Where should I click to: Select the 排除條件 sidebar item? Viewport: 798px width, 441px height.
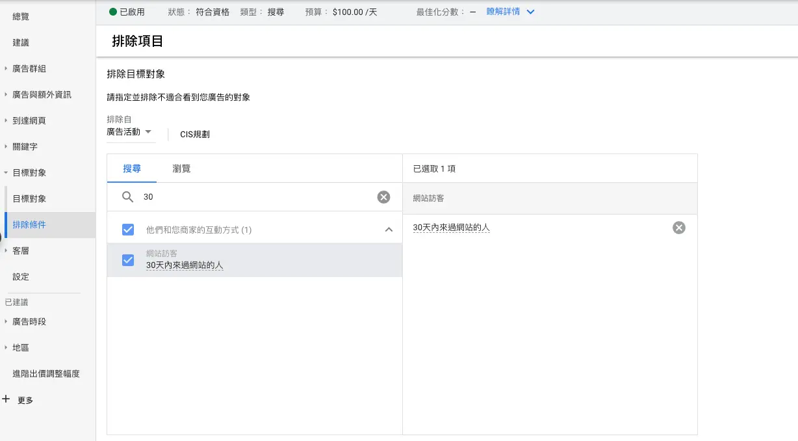[49, 224]
